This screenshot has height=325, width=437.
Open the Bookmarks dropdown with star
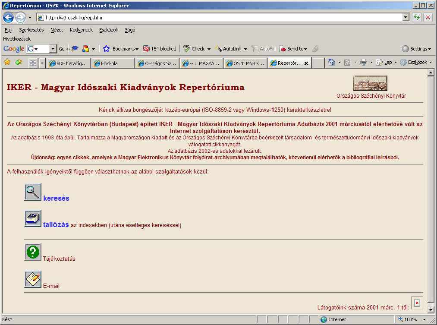coord(121,49)
